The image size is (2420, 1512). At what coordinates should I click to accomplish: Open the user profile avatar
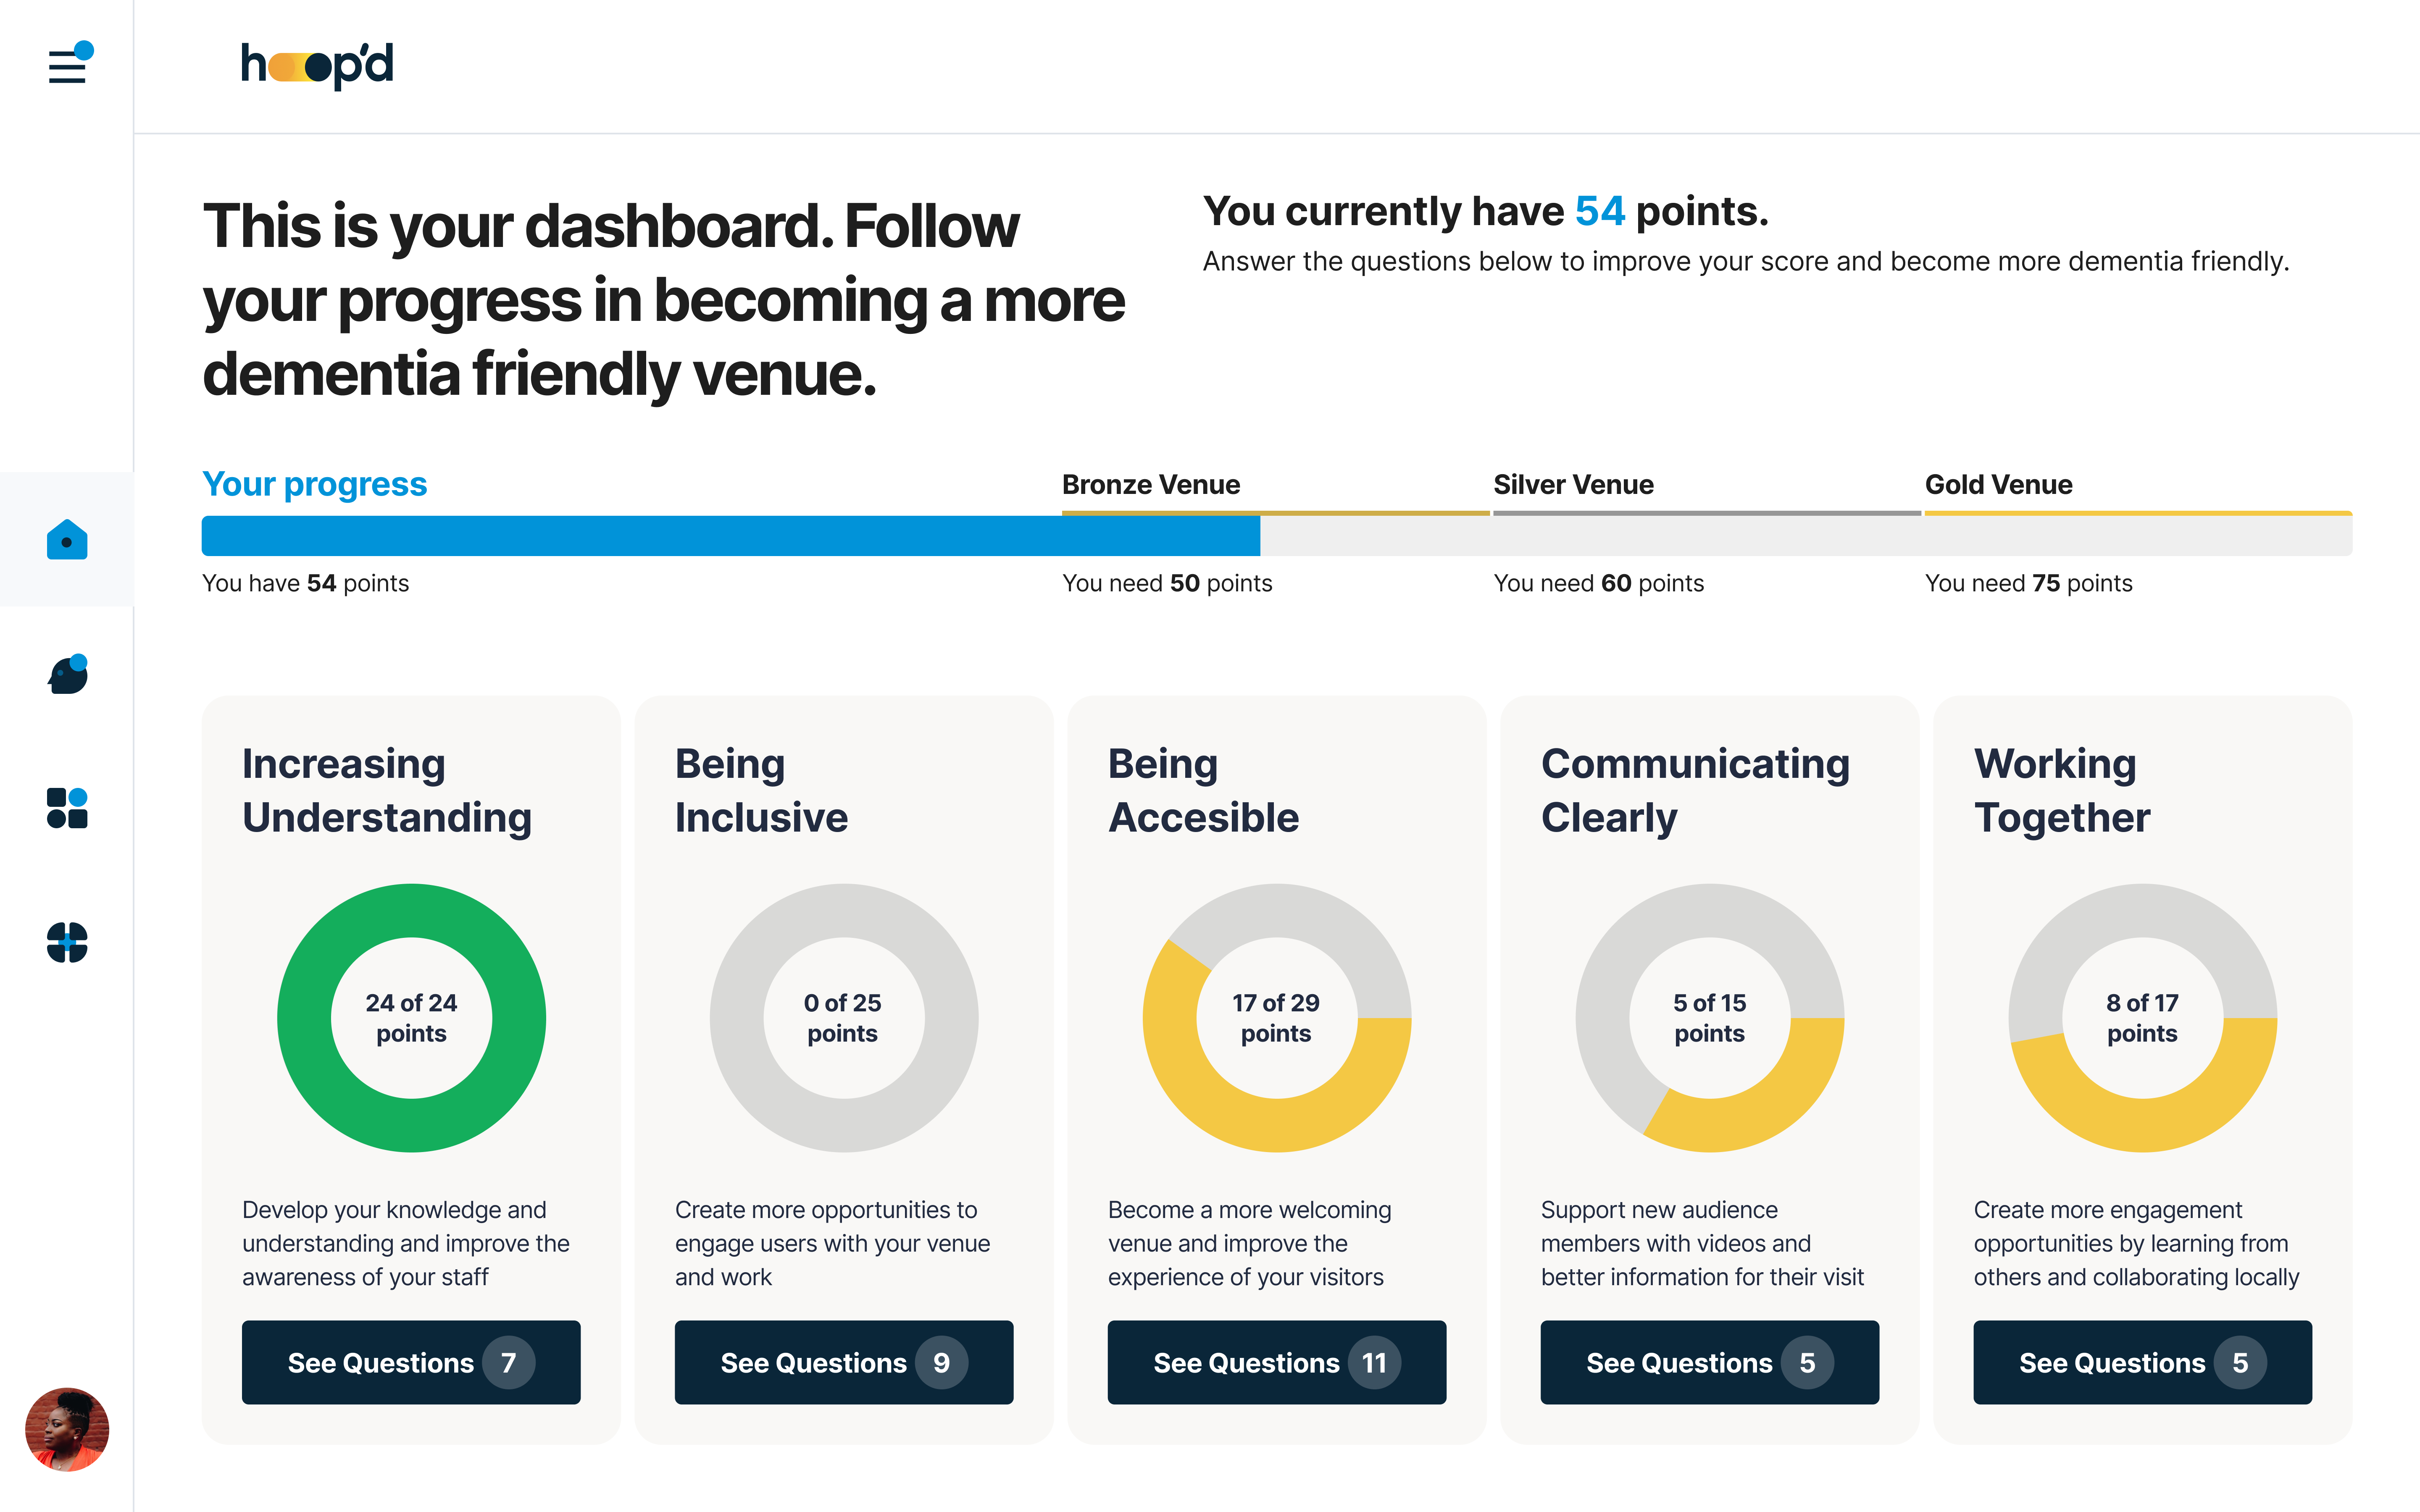[x=67, y=1429]
